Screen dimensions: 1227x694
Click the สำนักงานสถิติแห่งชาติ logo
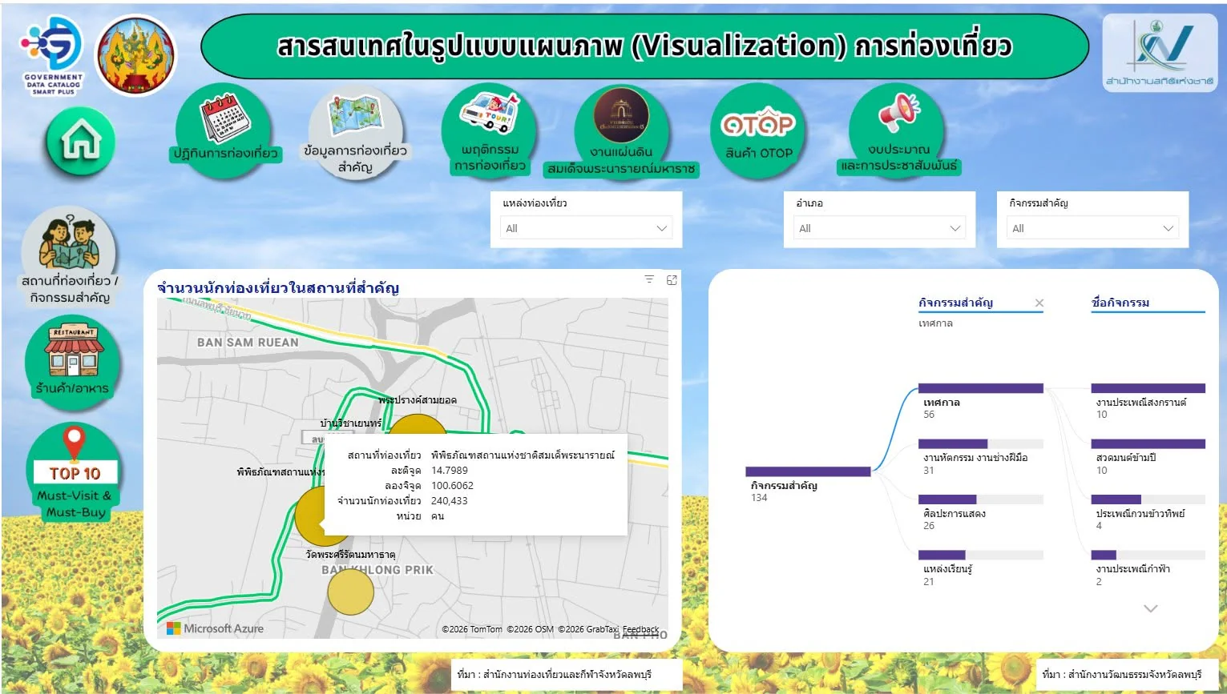1160,53
